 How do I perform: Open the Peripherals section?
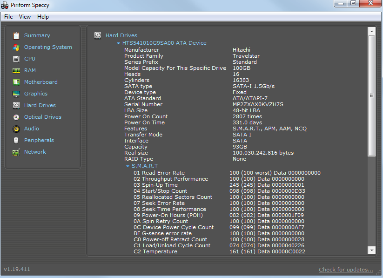39,140
